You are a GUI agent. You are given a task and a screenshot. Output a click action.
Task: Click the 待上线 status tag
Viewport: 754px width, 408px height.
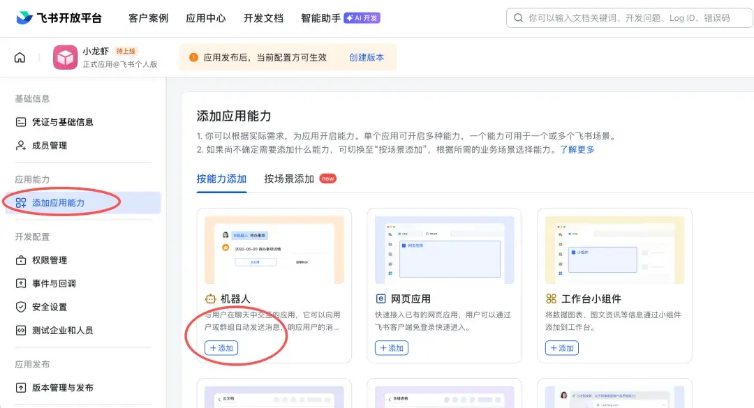pyautogui.click(x=126, y=51)
